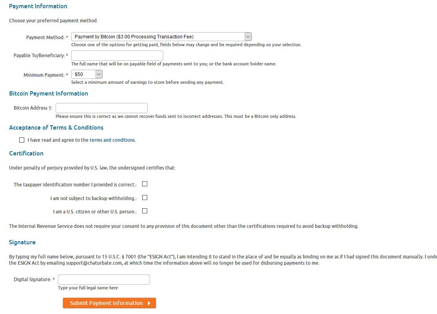Check U.S. citizen or other U.S. person

145,211
